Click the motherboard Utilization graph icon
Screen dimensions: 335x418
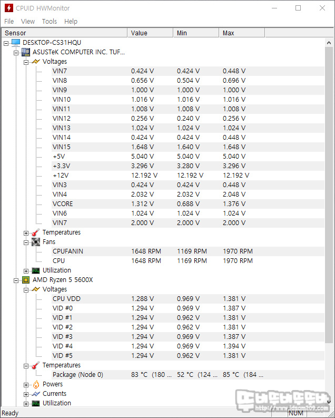[x=36, y=270]
